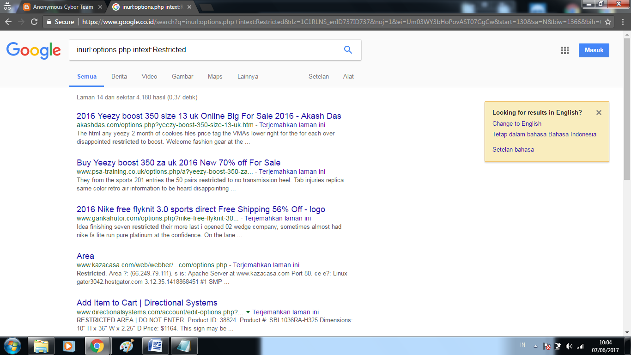This screenshot has height=355, width=631.
Task: Open Alat search tools
Action: 348,76
